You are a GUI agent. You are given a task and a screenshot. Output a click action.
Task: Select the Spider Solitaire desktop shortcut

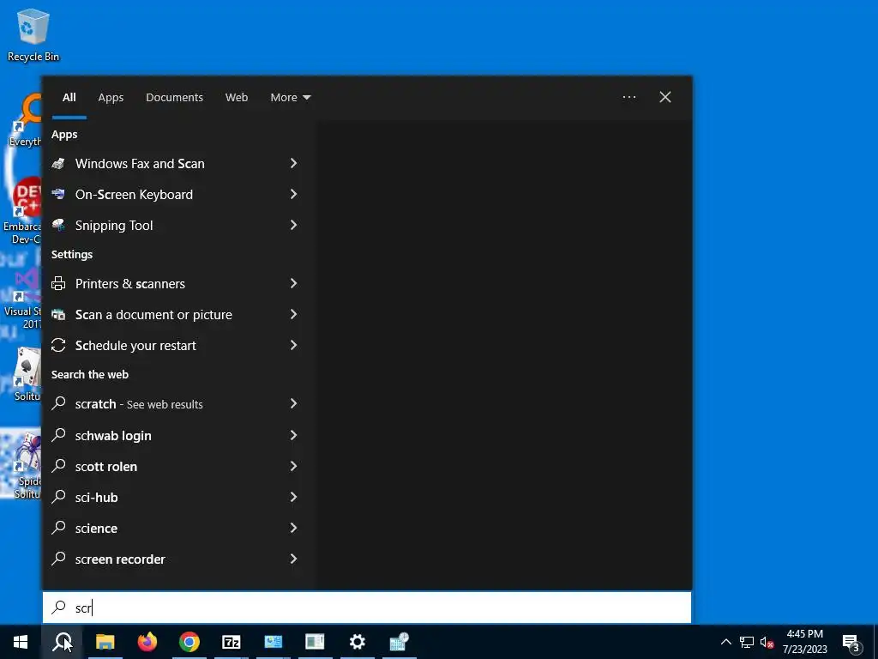[27, 466]
